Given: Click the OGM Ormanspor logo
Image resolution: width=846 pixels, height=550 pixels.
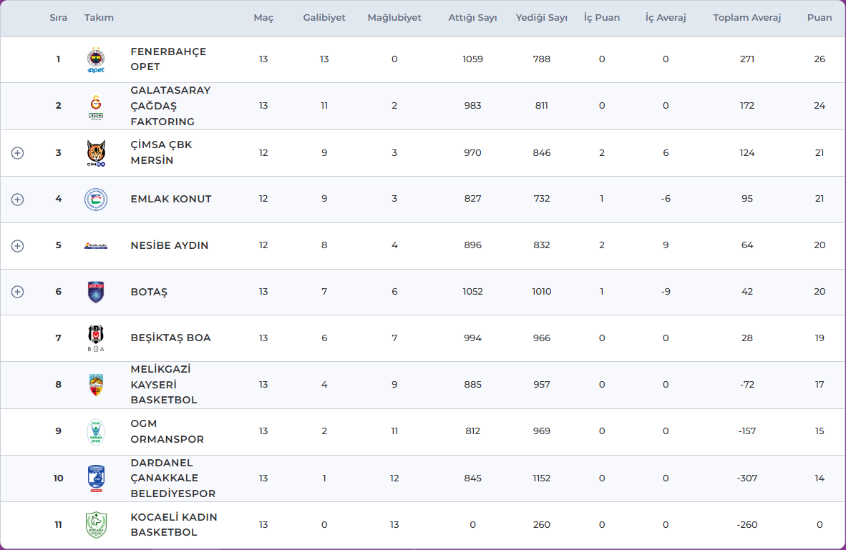Looking at the screenshot, I should pos(96,431).
